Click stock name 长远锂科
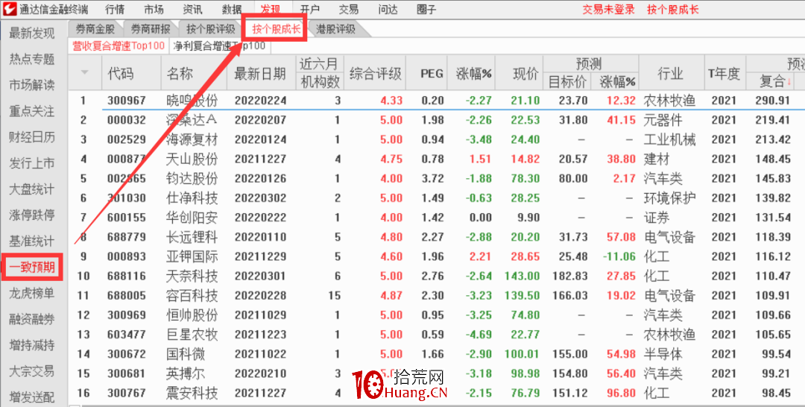Viewport: 805px width, 407px height. click(x=192, y=237)
